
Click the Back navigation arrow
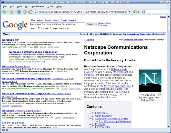tap(4, 12)
